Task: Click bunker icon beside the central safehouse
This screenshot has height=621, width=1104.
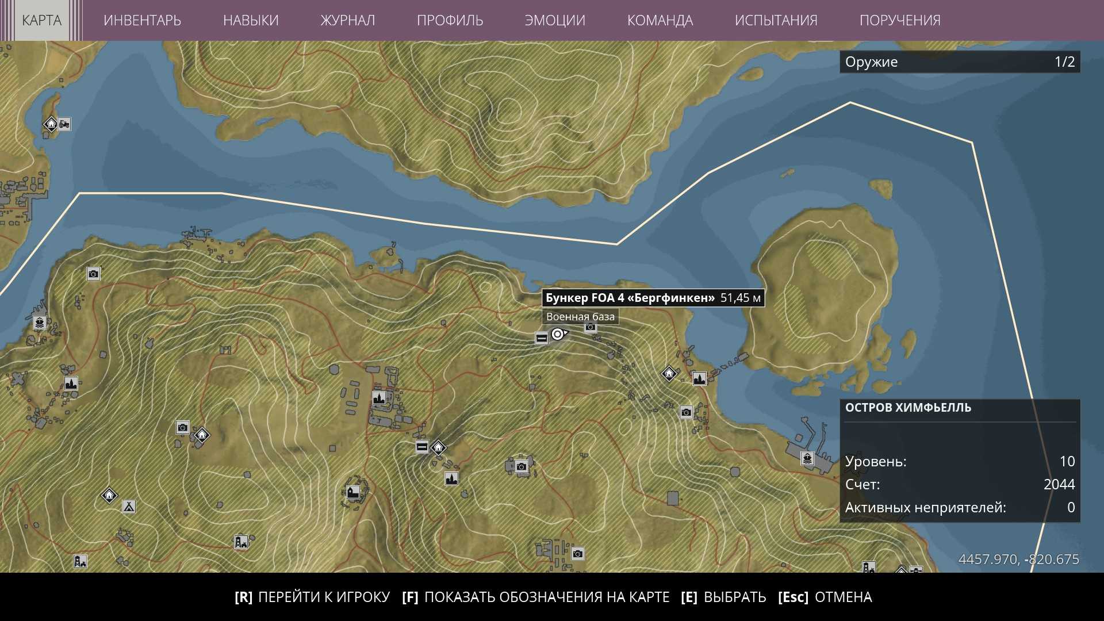Action: (x=422, y=447)
